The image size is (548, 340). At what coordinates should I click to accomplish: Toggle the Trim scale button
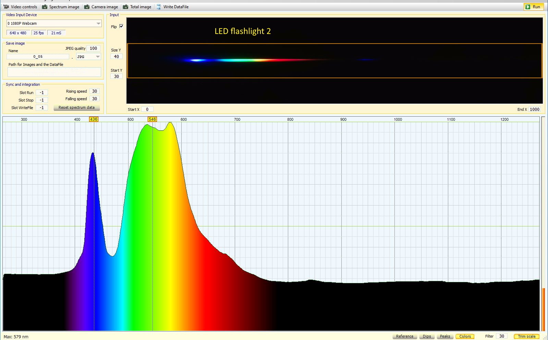[x=527, y=336]
